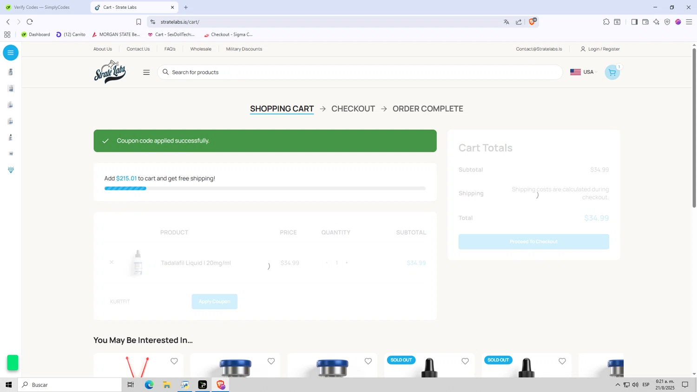Viewport: 697px width, 392px height.
Task: Add first recommended product to wishlist
Action: tap(174, 361)
